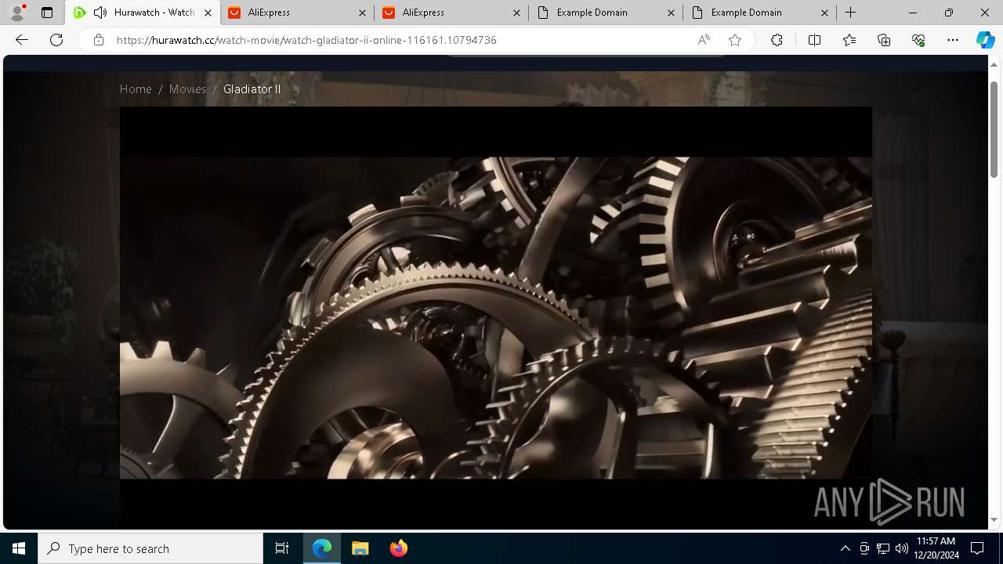Open the taskbar clock and date
The width and height of the screenshot is (1003, 564).
click(936, 548)
